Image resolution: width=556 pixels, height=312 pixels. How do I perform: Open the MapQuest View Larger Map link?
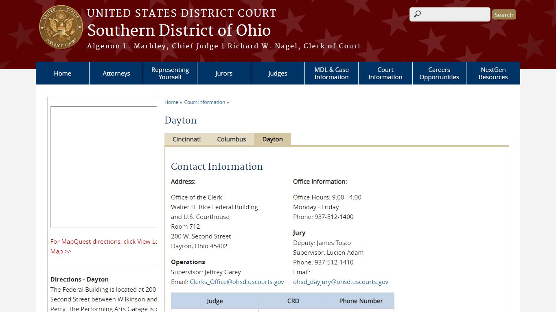click(x=103, y=246)
